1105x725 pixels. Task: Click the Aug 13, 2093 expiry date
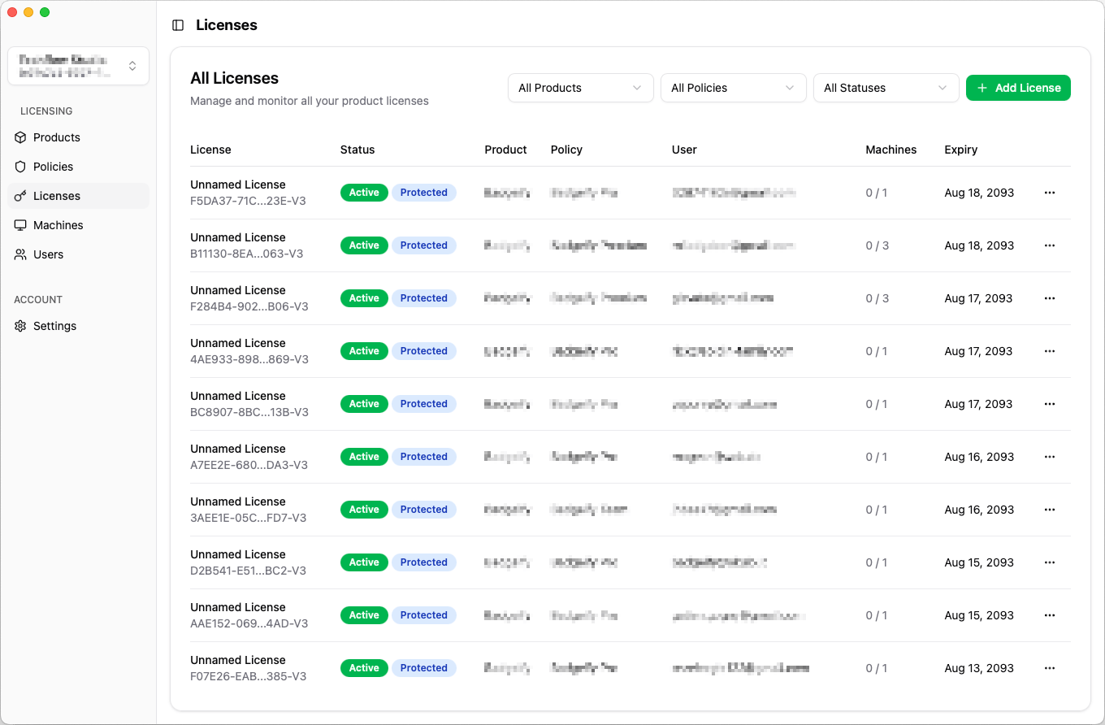pyautogui.click(x=979, y=668)
